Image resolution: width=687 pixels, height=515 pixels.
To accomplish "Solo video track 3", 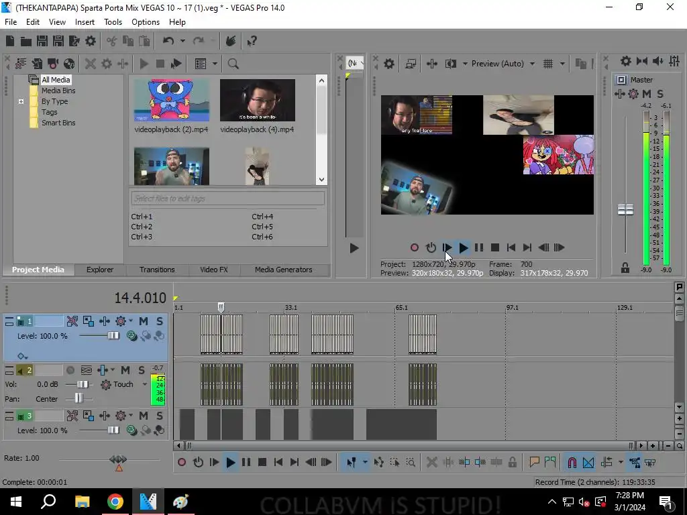I will (160, 416).
